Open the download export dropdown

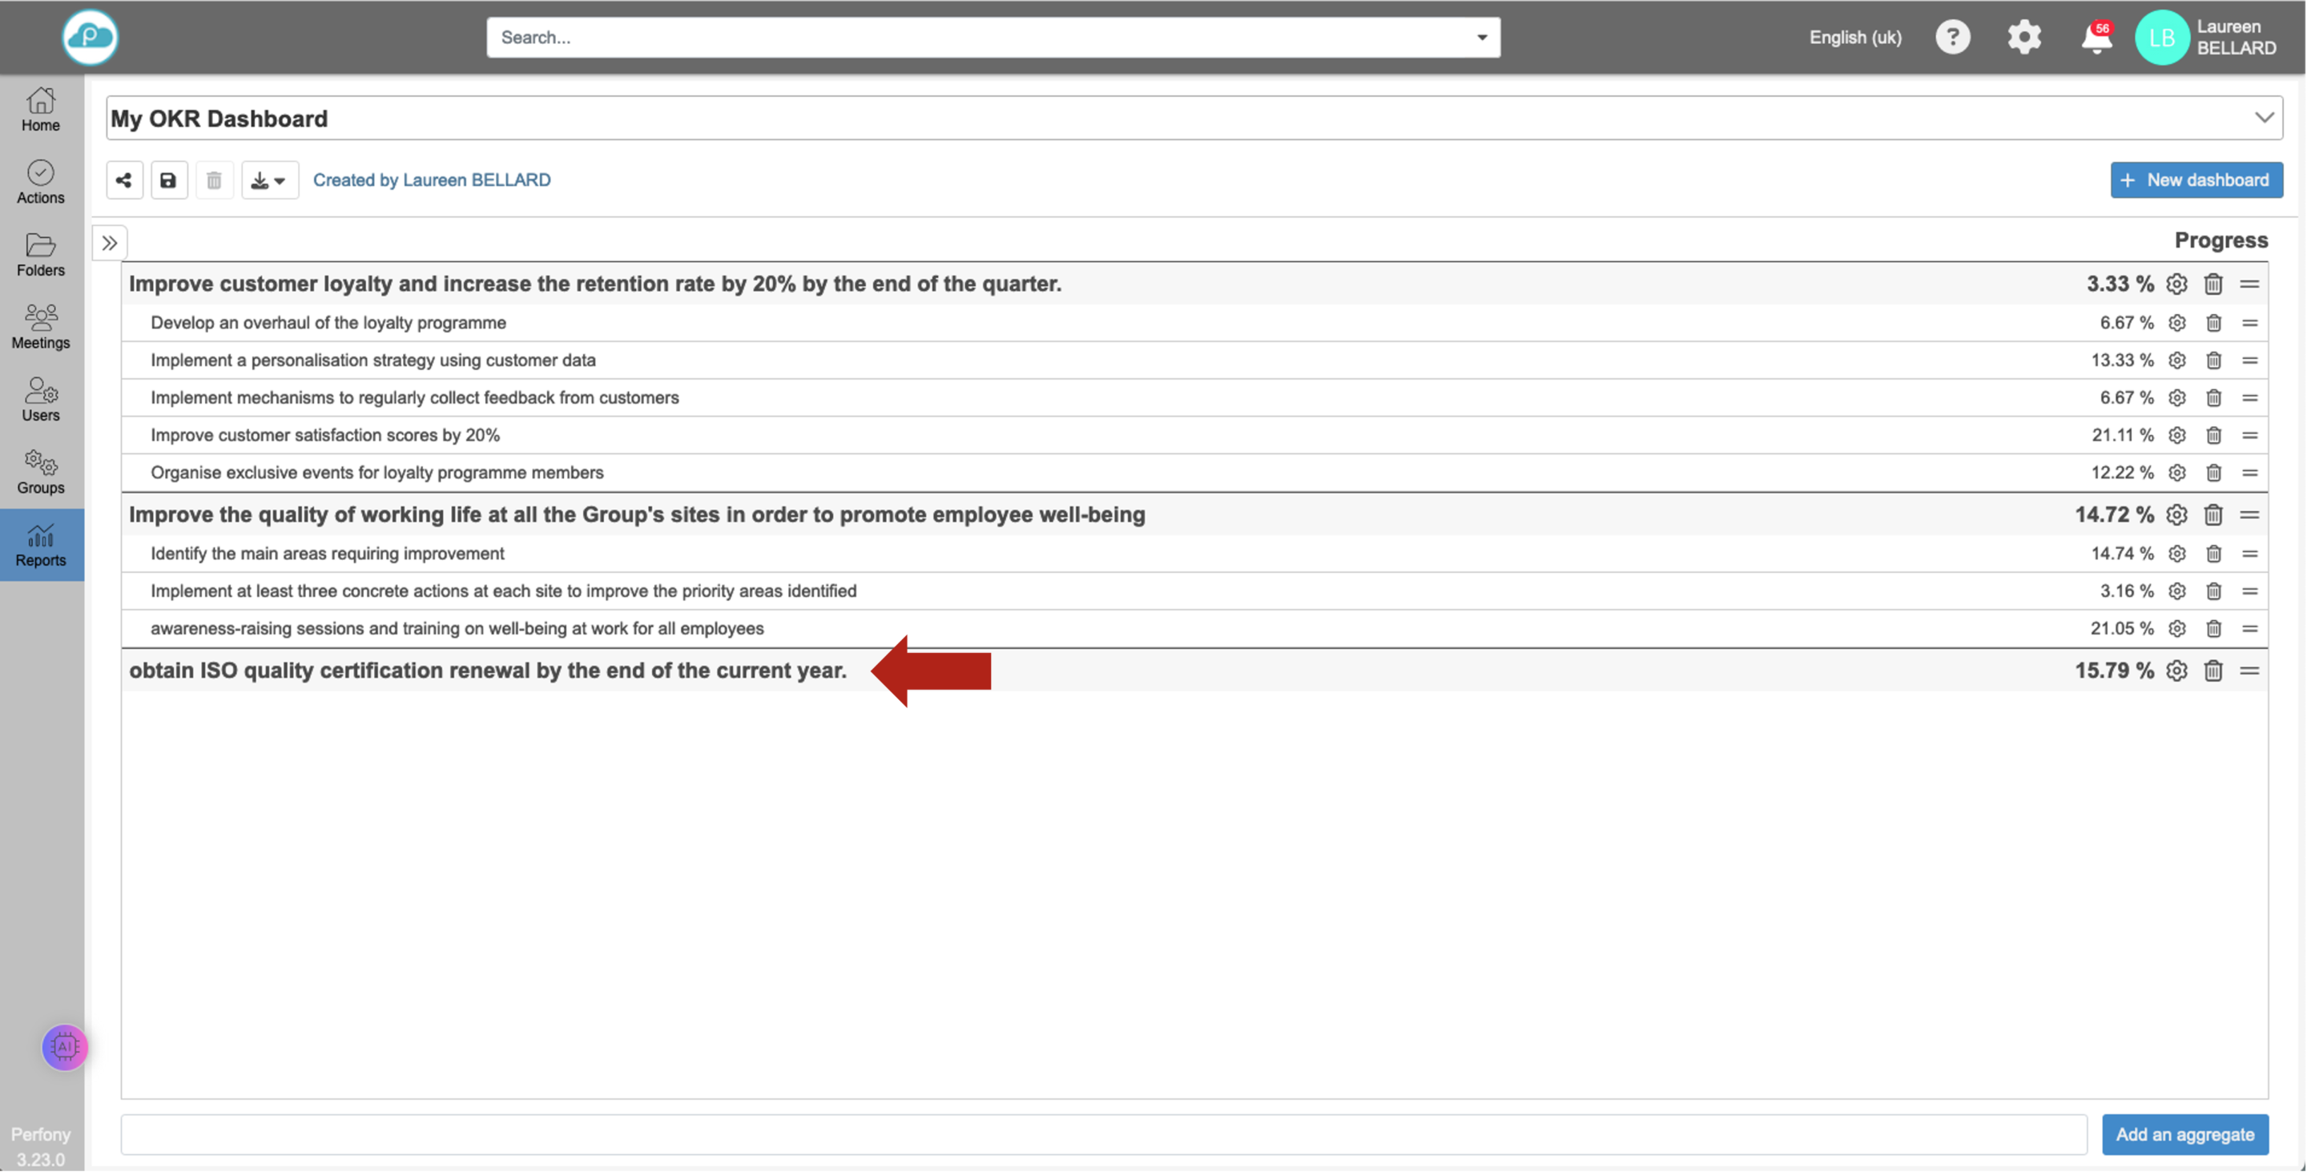pyautogui.click(x=268, y=180)
